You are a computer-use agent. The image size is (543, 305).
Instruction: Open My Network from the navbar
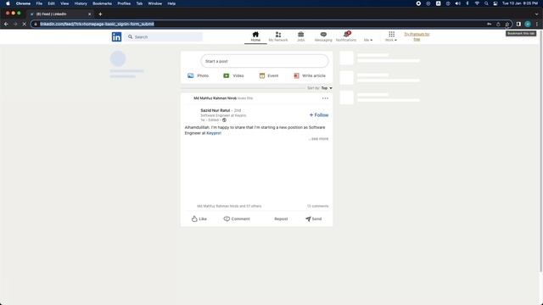pos(278,36)
